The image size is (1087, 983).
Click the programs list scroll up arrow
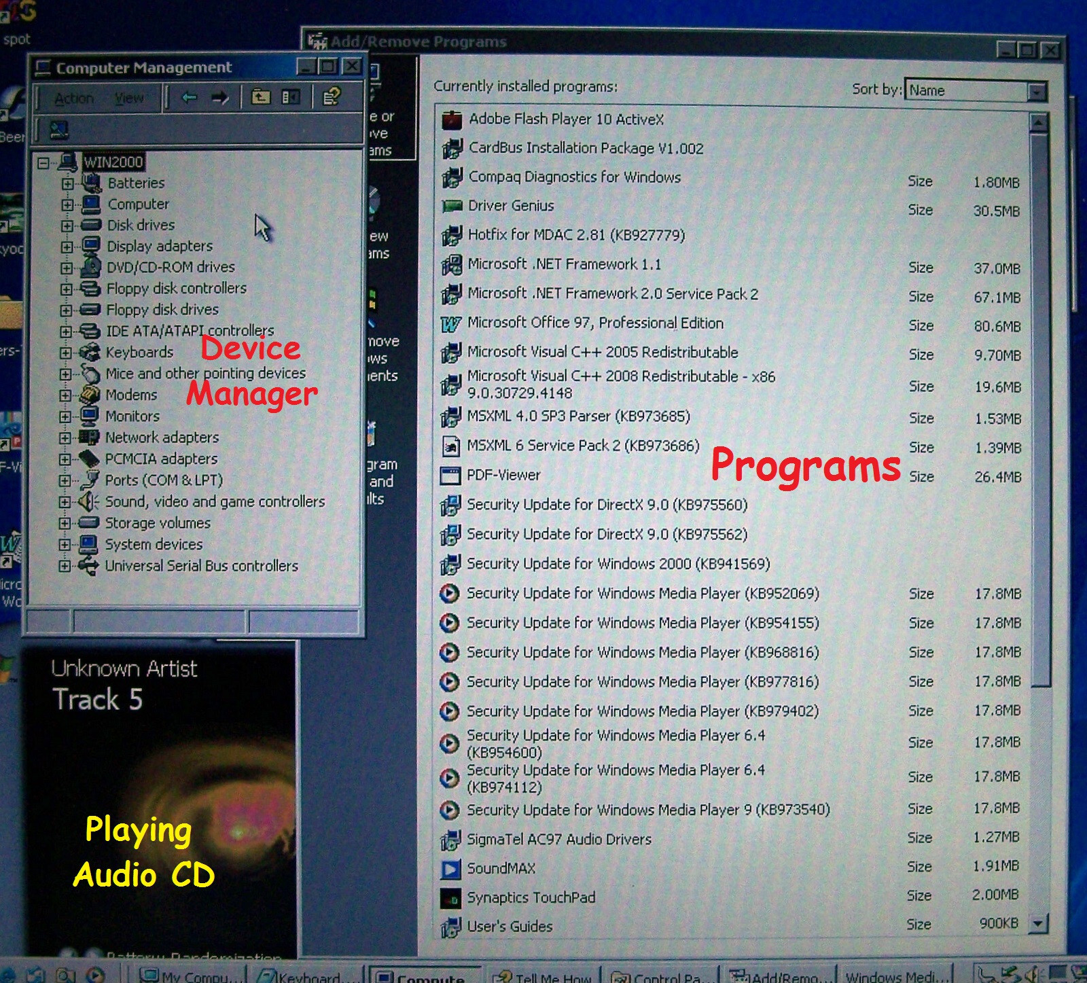click(1037, 123)
